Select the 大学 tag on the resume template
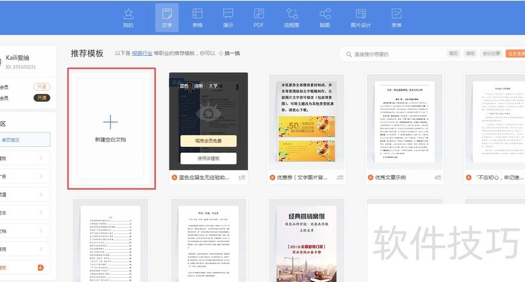 213,86
